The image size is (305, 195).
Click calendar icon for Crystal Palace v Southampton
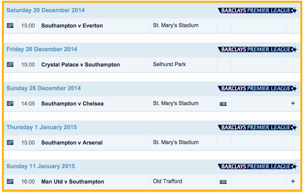tap(10, 65)
